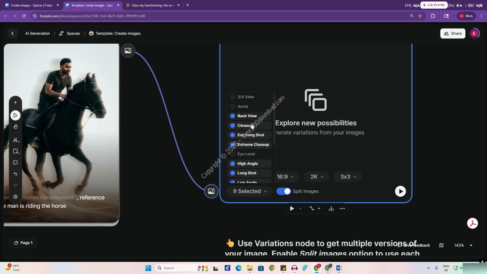The width and height of the screenshot is (487, 274).
Task: Open Ai Generation breadcrumb
Action: (x=37, y=33)
